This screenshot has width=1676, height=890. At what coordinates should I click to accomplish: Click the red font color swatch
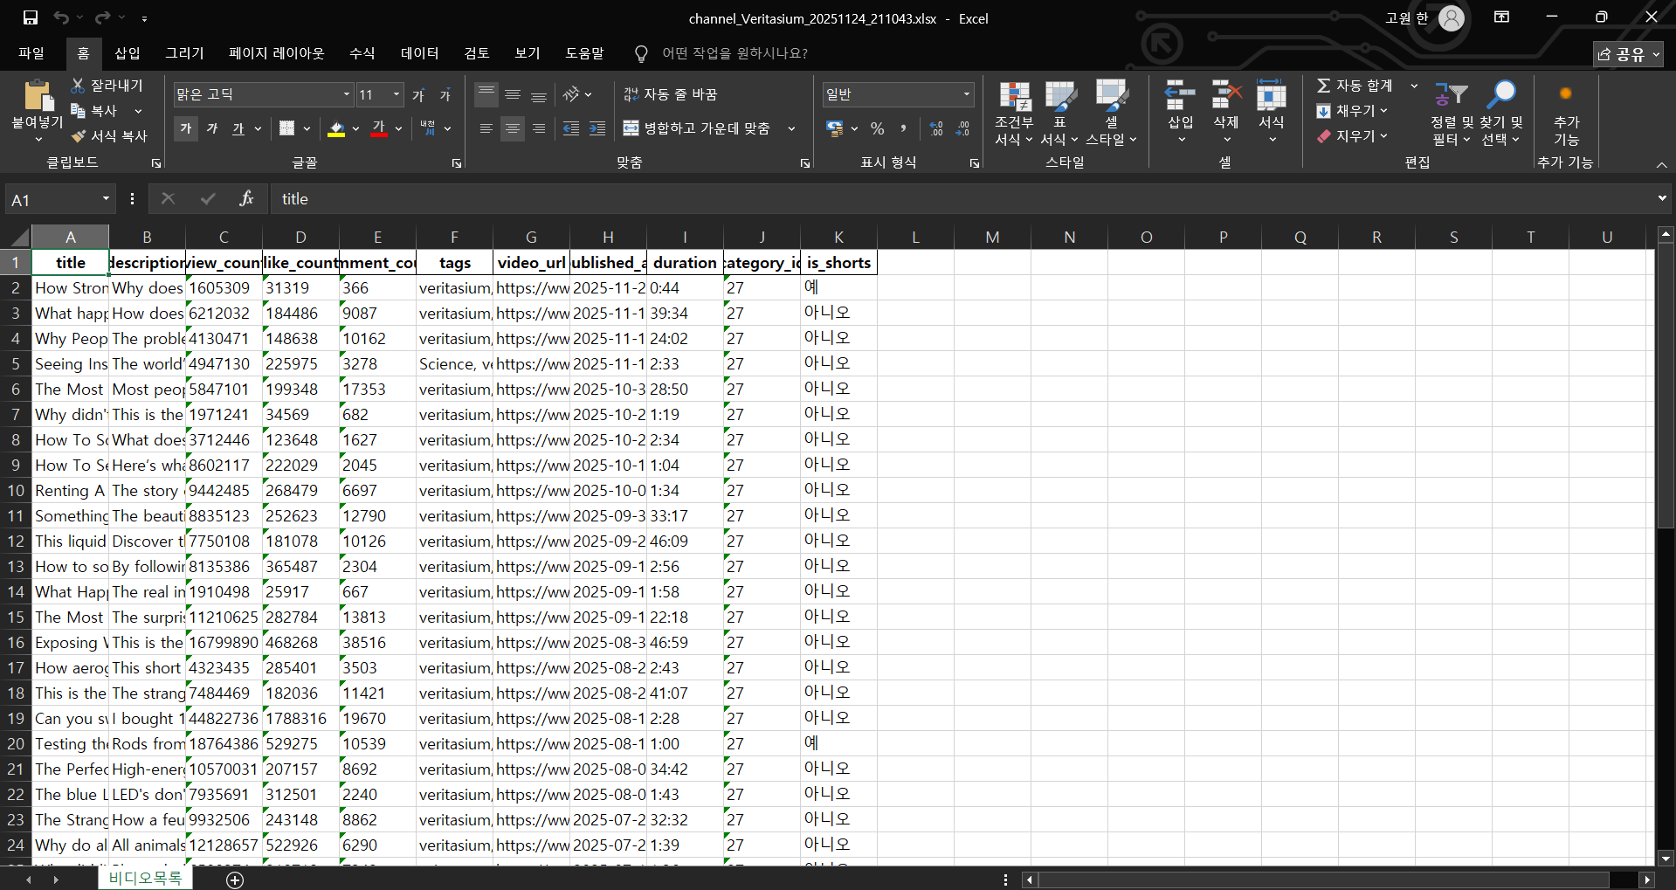pos(379,128)
